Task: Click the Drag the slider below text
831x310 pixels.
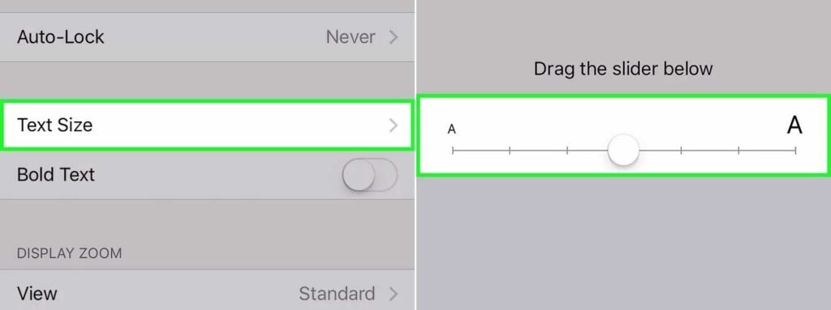Action: [623, 69]
